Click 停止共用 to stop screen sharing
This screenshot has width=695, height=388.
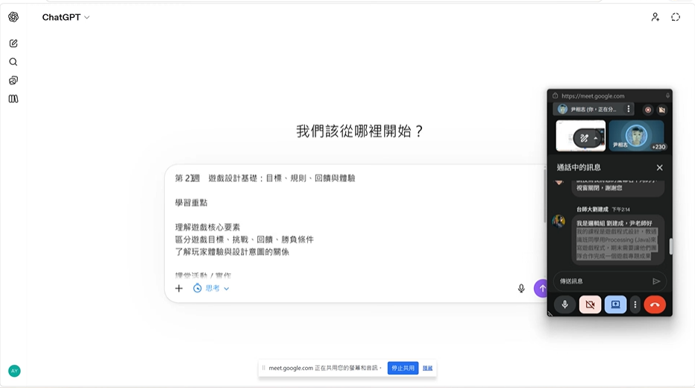[x=403, y=368]
